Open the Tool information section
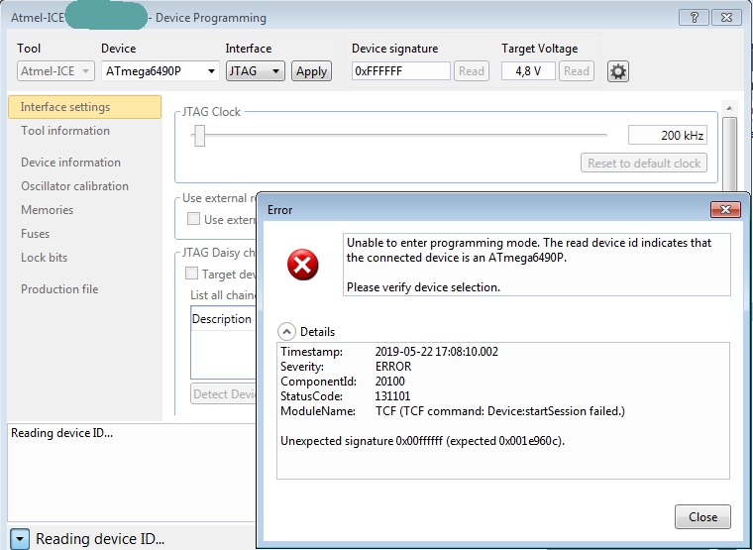The height and width of the screenshot is (550, 753). [x=65, y=131]
